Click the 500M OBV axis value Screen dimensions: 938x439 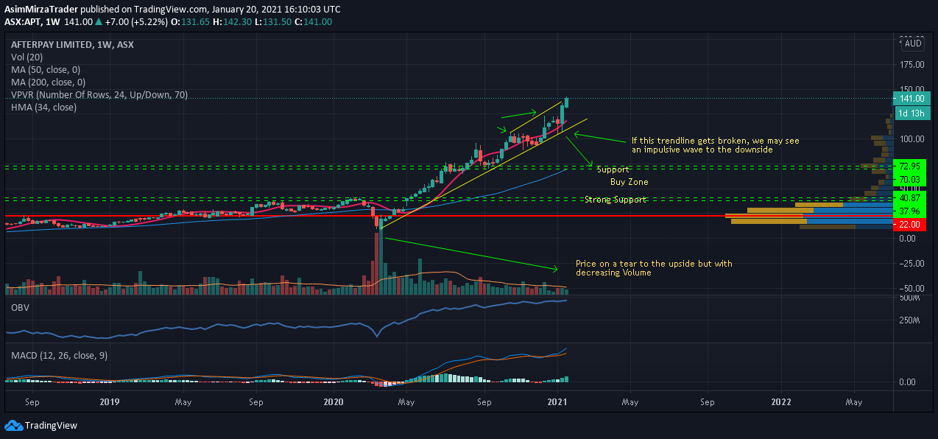coord(910,298)
